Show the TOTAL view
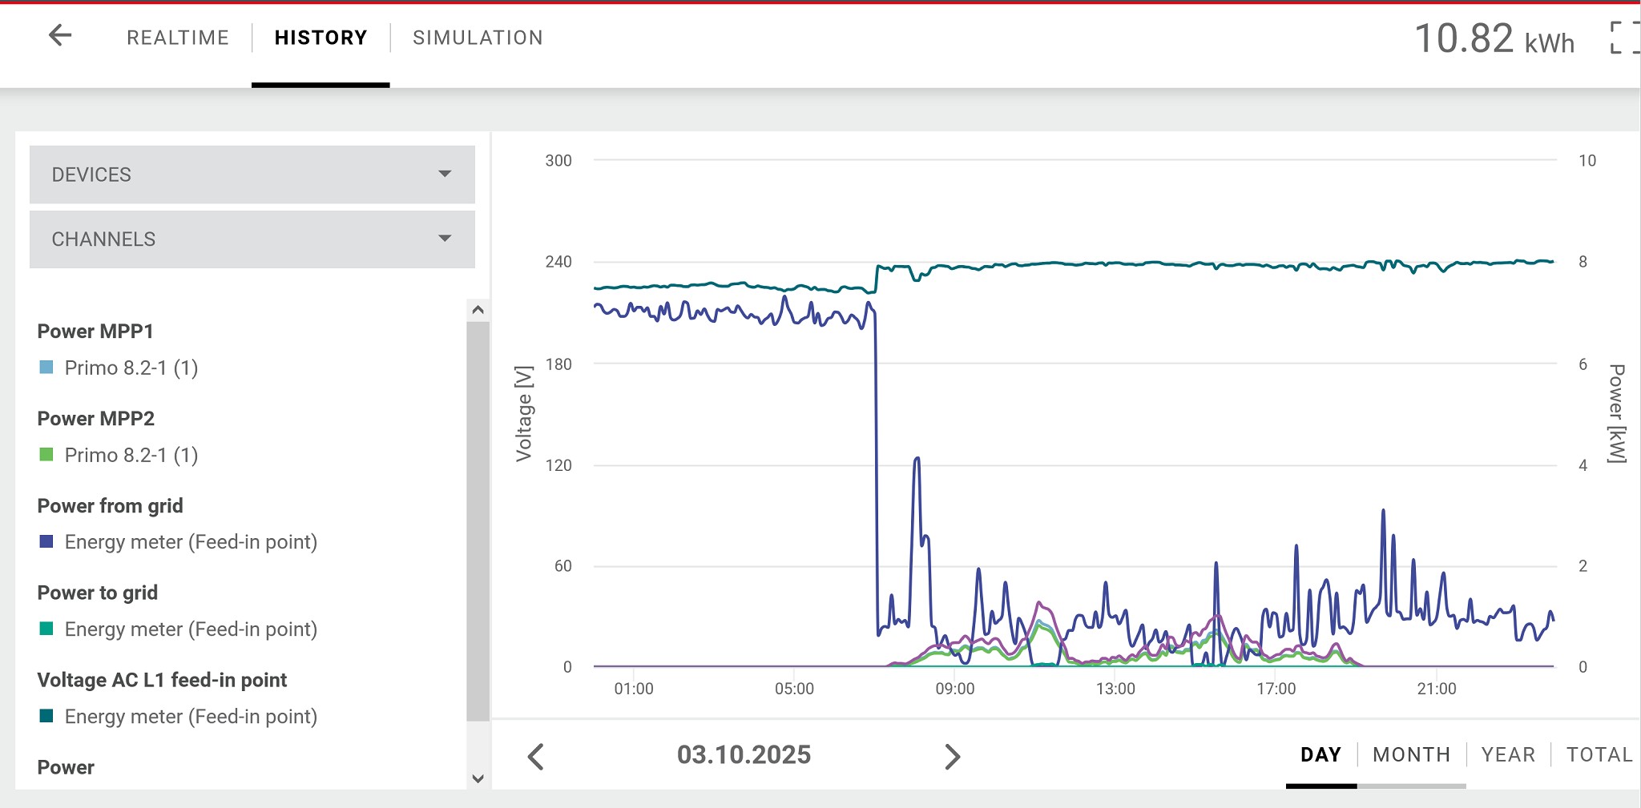 pos(1599,754)
